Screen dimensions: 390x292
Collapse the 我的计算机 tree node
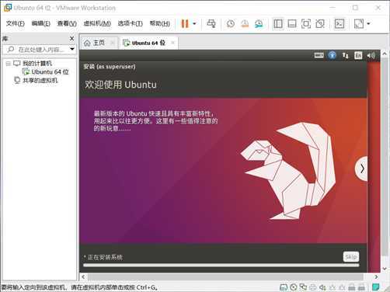8,64
